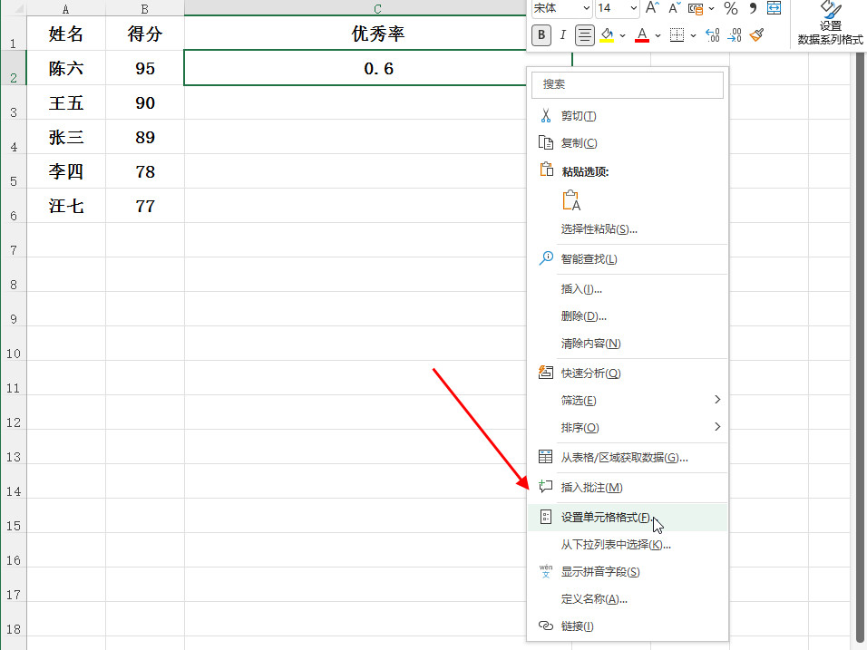The image size is (867, 650).
Task: Expand 筛选(E) submenu
Action: (627, 400)
